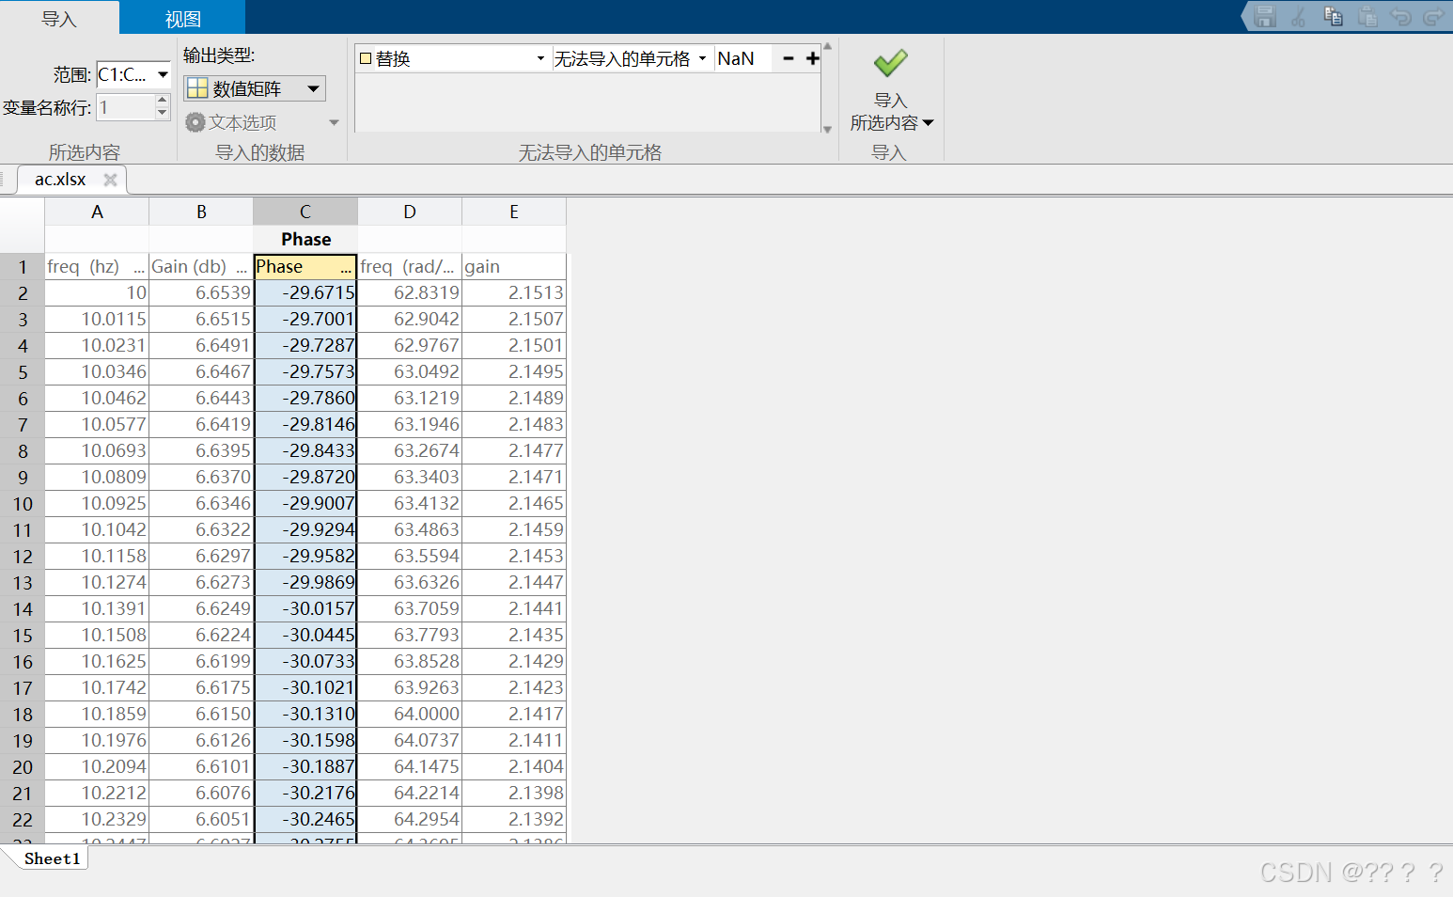Viewport: 1453px width, 897px height.
Task: Click the green checkmark to import selected content
Action: pyautogui.click(x=889, y=64)
